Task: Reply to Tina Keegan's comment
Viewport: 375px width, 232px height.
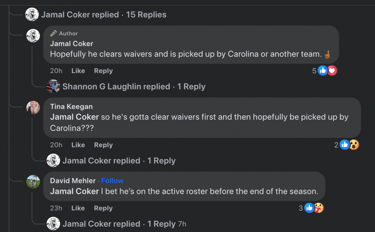Action: 103,145
